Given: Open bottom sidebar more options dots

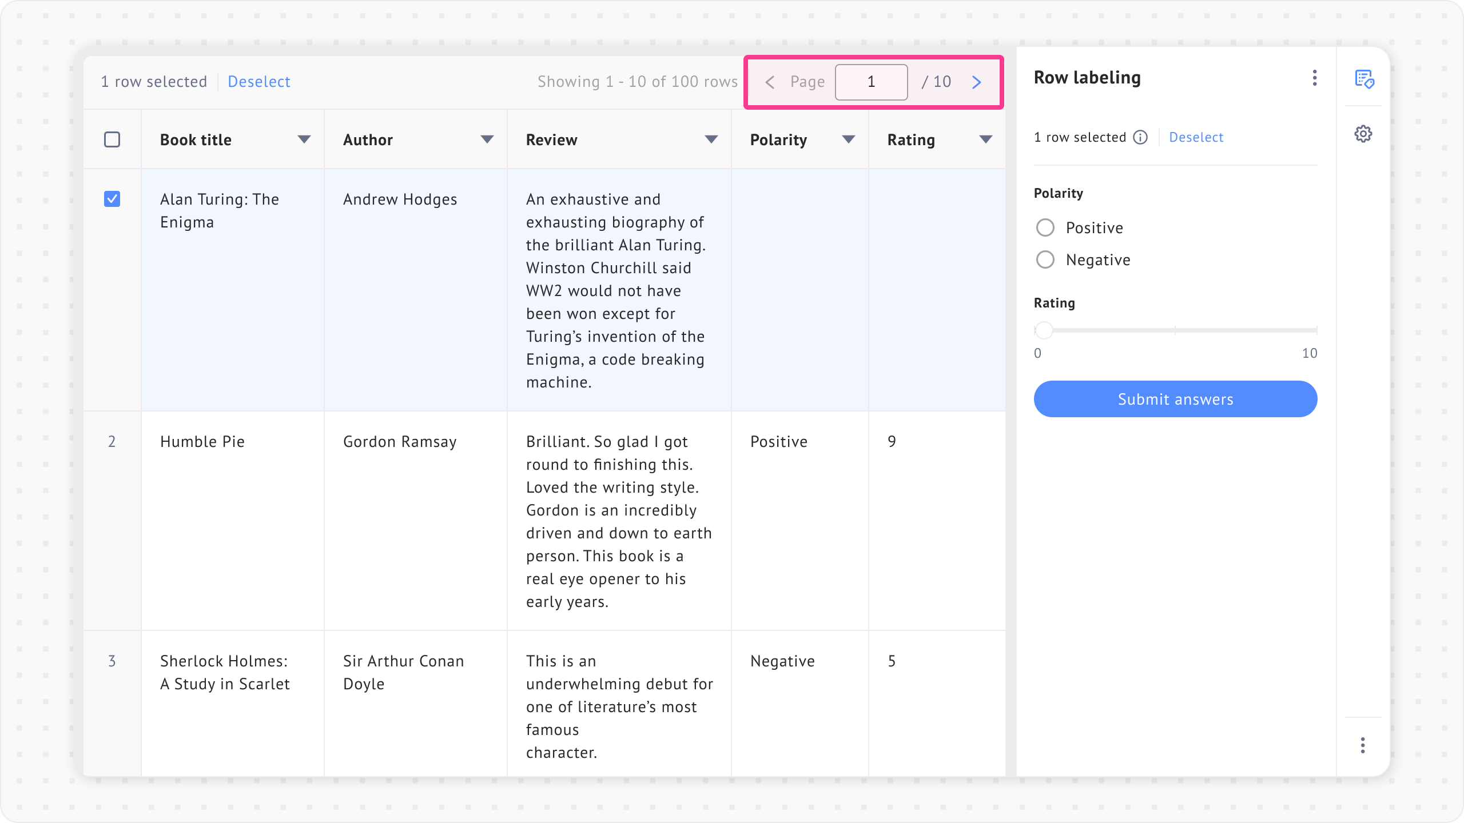Looking at the screenshot, I should (x=1363, y=745).
